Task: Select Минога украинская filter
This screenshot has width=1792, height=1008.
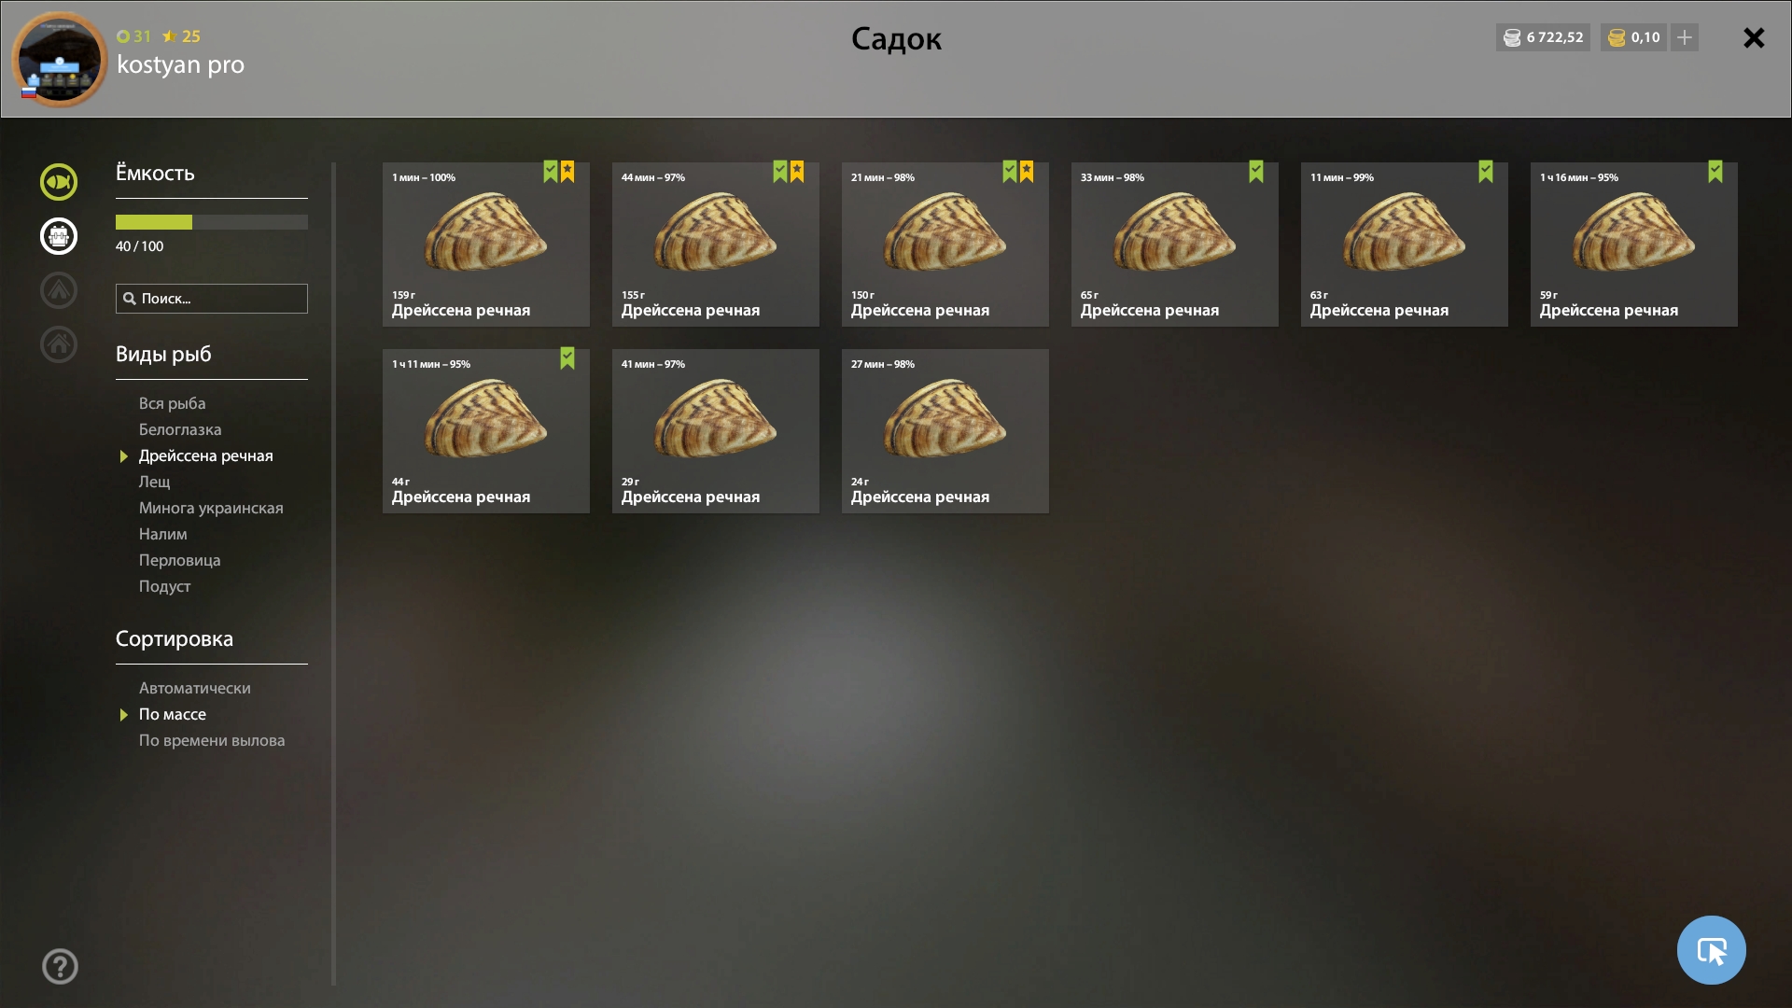Action: [x=211, y=508]
